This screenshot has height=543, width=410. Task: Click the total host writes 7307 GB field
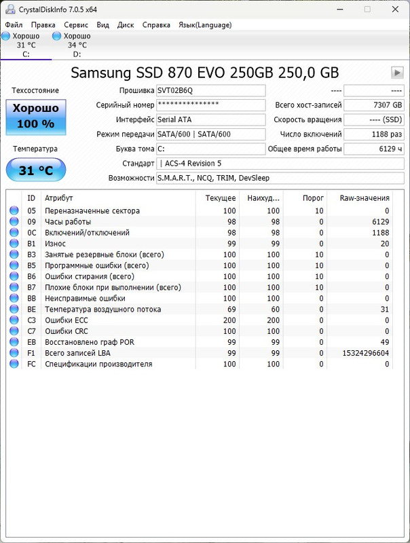coord(373,105)
